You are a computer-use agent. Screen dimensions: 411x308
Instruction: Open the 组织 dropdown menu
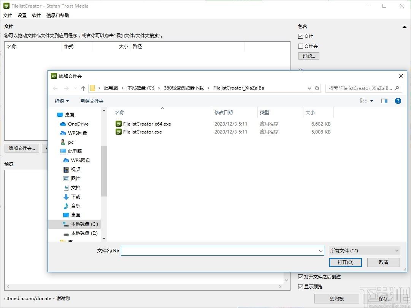point(62,101)
